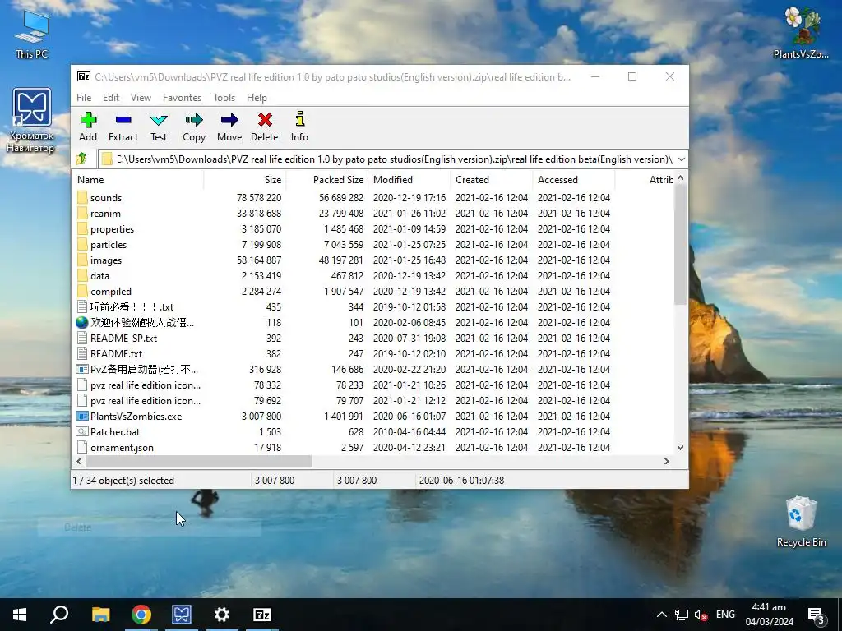Open Recycle Bin on desktop
Image resolution: width=842 pixels, height=631 pixels.
click(801, 522)
